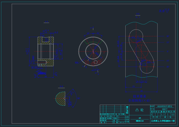This screenshot has height=127, width=179.
Task: Select the 全部倒角1×45° note
Action: tap(140, 101)
